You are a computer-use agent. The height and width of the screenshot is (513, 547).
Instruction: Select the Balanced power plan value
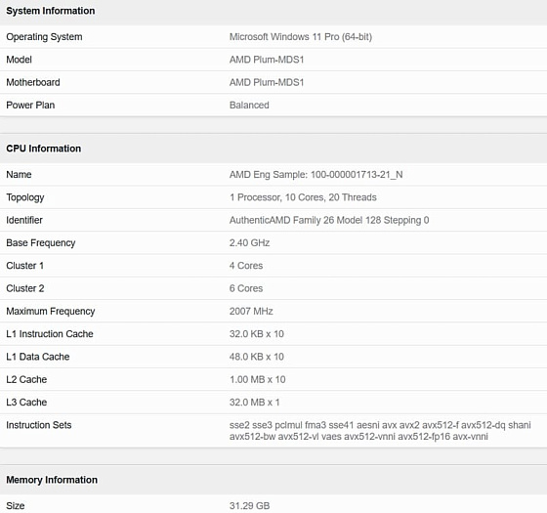coord(249,106)
